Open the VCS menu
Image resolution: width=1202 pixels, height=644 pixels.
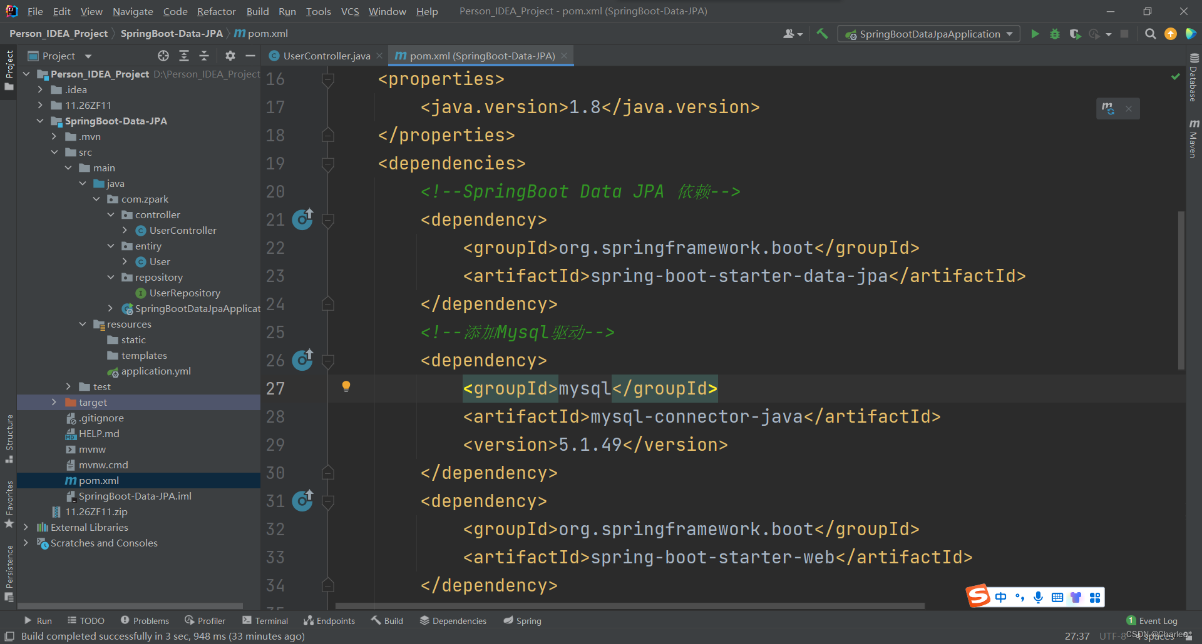(x=350, y=11)
